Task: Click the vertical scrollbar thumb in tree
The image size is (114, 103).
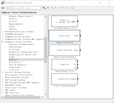Action: [45, 50]
